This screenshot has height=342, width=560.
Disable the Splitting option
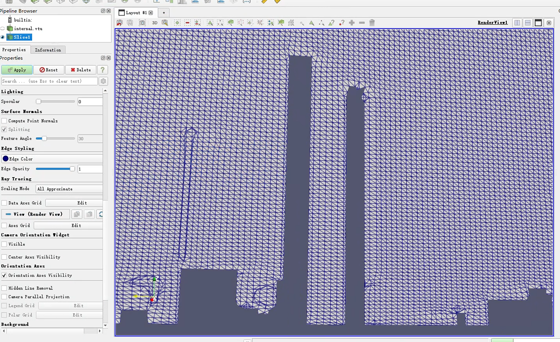pyautogui.click(x=4, y=129)
